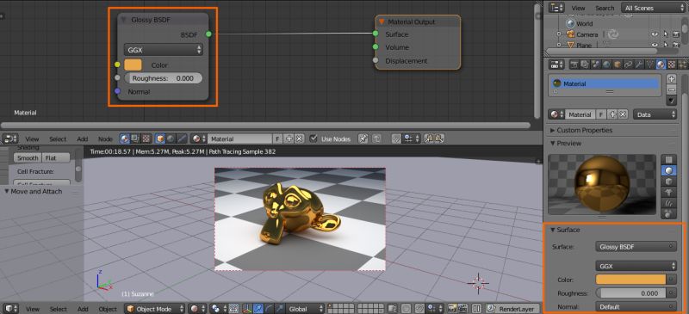
Task: Uncheck the Use Nodes checkbox
Action: coord(313,139)
